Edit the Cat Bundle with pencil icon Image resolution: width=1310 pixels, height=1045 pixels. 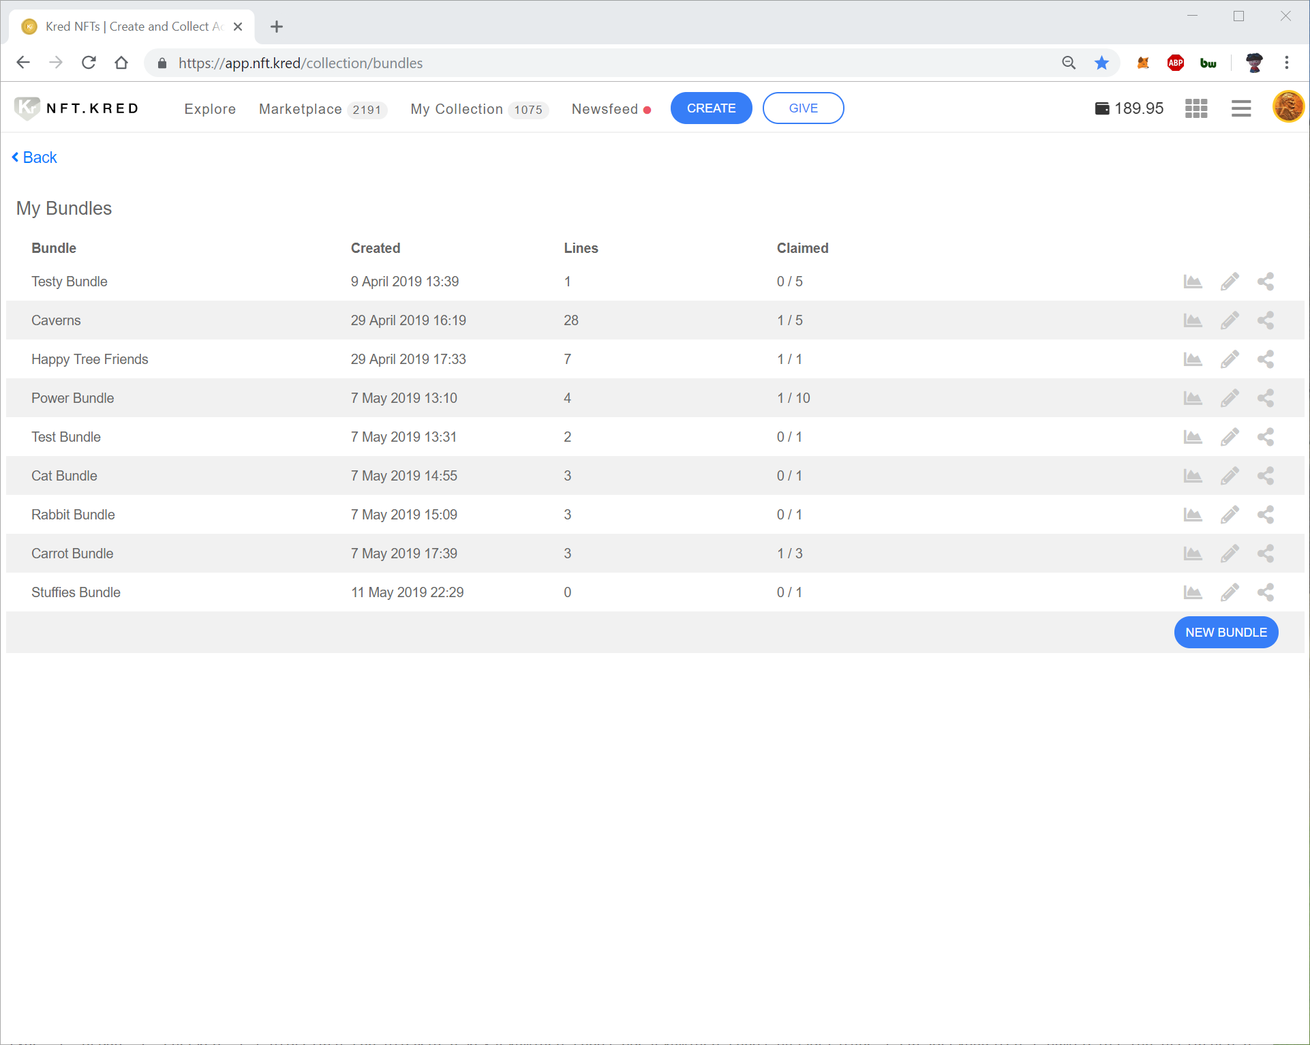[1229, 476]
